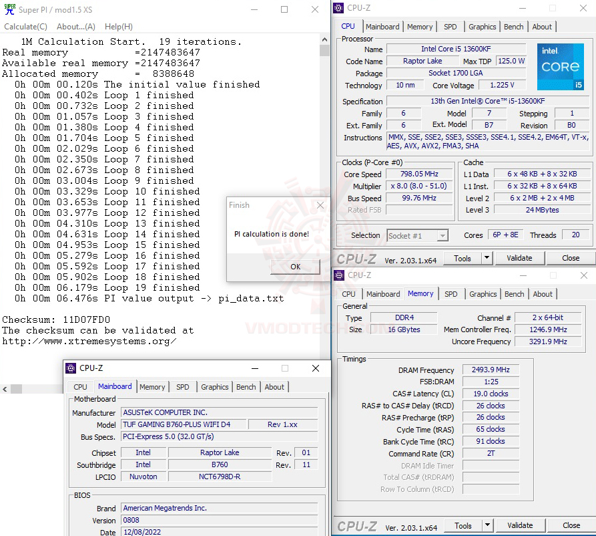Click the Multiplier value x 8.0 (8.0 - 51.0)
Image resolution: width=596 pixels, height=536 pixels.
[419, 186]
